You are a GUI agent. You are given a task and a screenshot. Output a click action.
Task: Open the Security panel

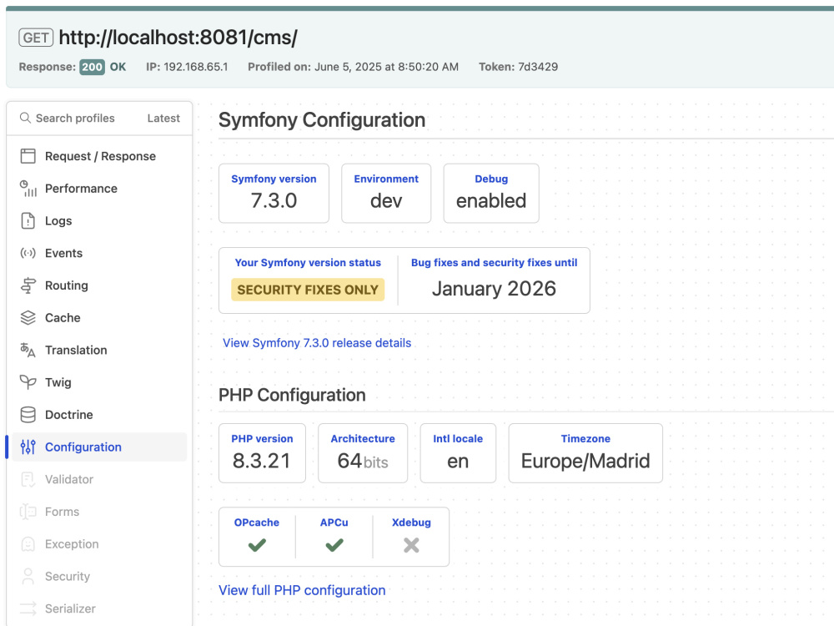pyautogui.click(x=99, y=577)
